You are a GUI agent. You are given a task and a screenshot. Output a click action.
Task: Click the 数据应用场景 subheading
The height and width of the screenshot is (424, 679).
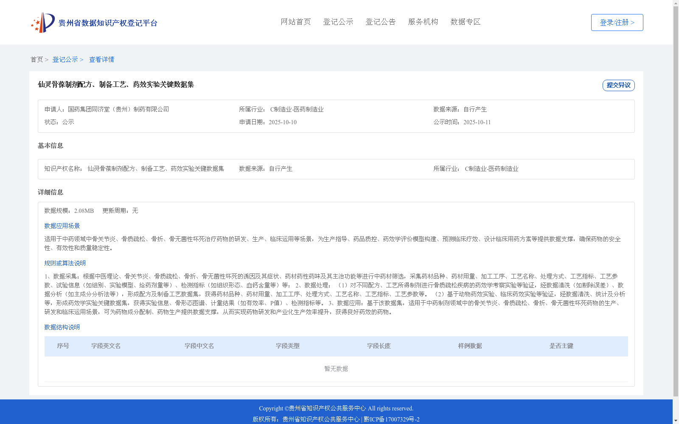[x=62, y=226]
